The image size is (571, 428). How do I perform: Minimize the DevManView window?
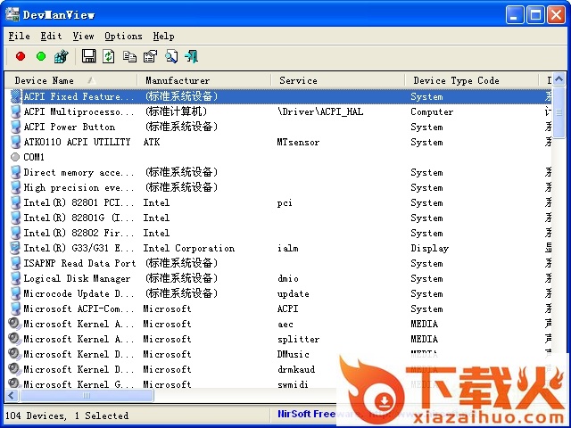pyautogui.click(x=515, y=15)
